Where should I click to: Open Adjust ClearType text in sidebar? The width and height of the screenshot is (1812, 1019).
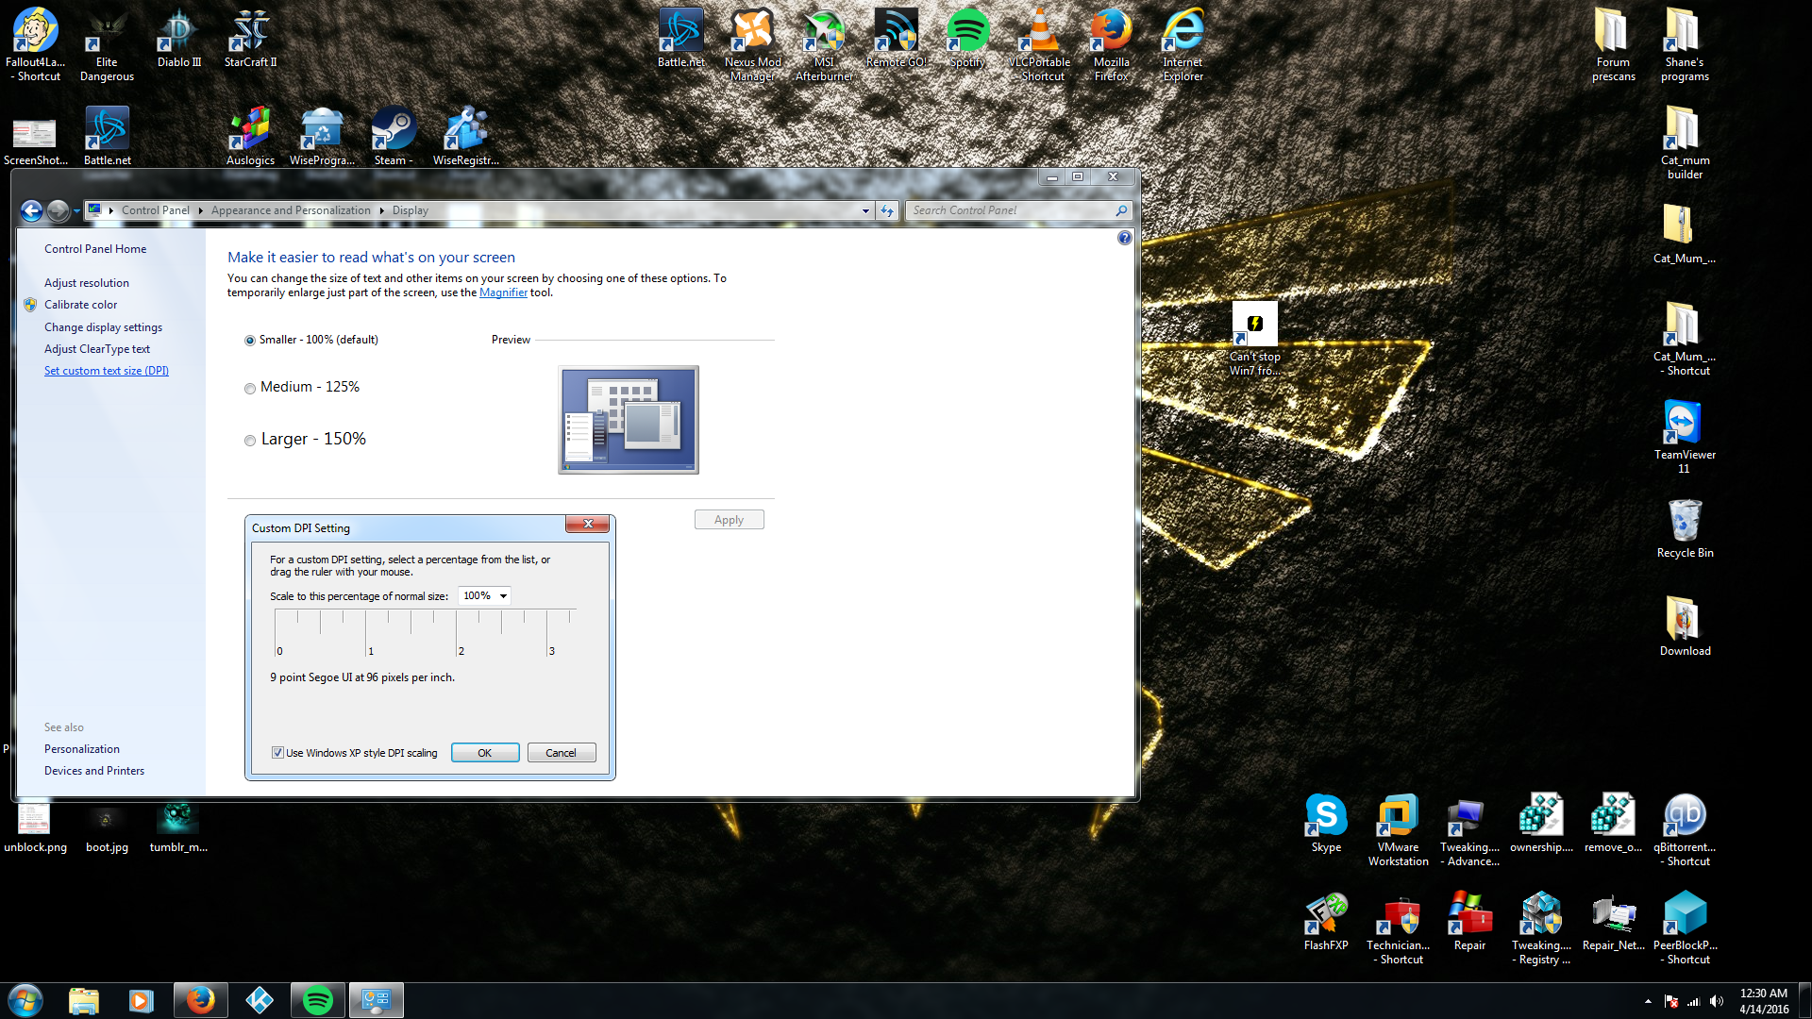tap(96, 349)
